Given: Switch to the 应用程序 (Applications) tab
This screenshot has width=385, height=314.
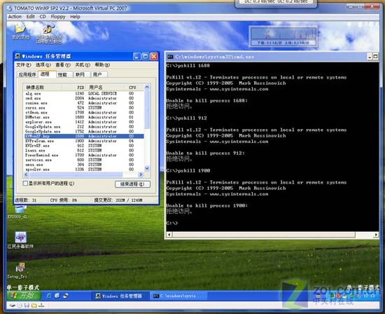Looking at the screenshot, I should coord(27,74).
